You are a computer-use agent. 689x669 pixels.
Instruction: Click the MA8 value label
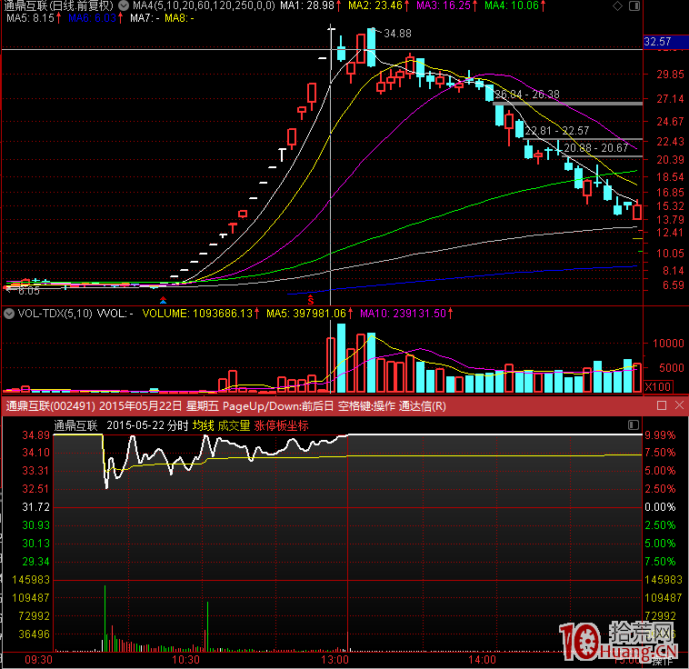point(179,18)
